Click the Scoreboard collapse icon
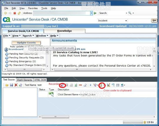Image resolution: width=159 pixels, height=126 pixels. 6,49
